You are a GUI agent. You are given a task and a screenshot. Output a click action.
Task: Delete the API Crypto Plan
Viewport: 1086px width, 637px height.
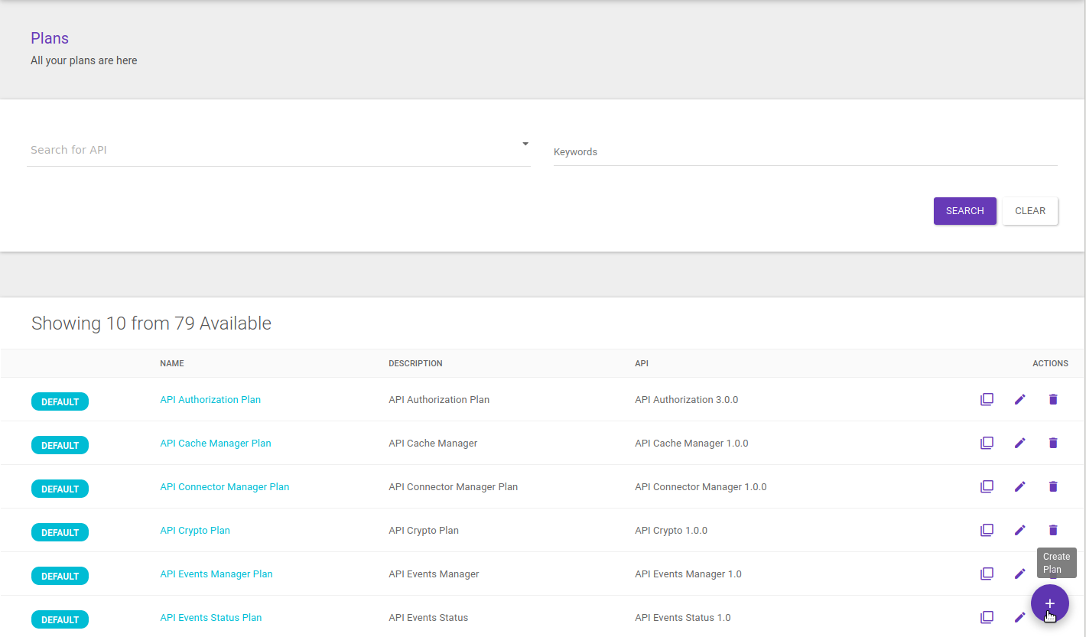1053,530
